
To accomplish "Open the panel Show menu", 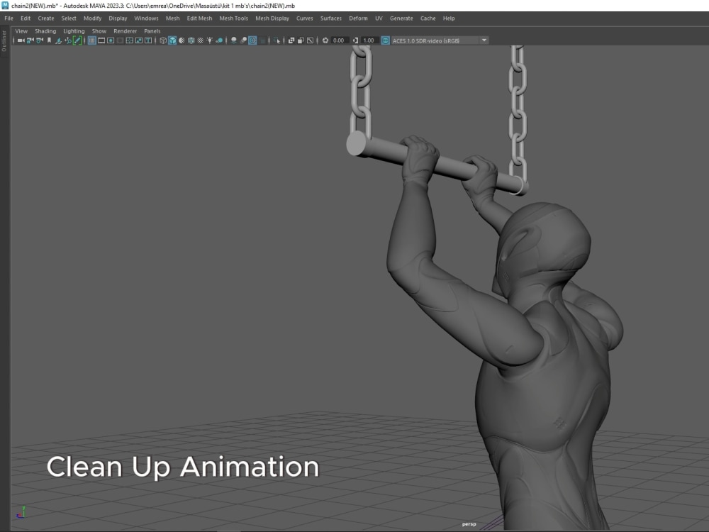I will point(99,31).
